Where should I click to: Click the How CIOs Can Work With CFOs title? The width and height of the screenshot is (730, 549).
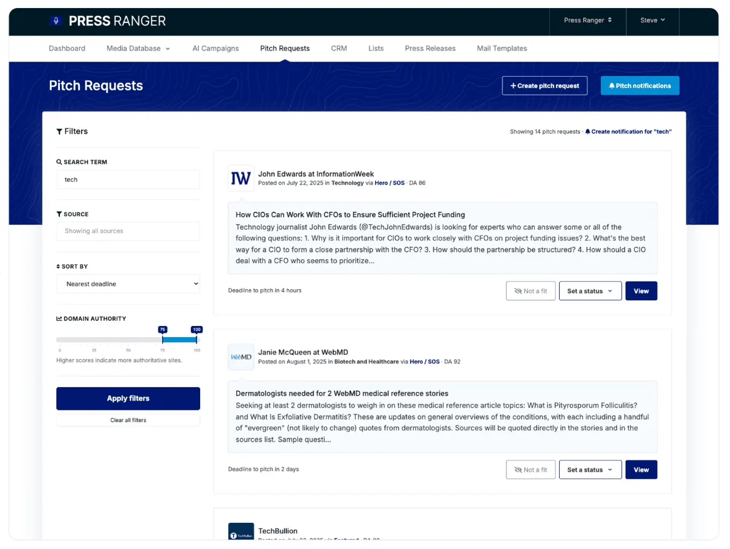click(350, 214)
